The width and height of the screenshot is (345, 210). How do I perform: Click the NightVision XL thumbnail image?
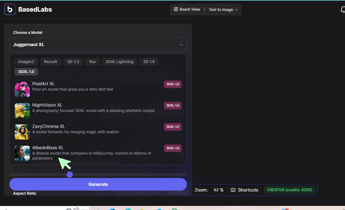coord(22,111)
